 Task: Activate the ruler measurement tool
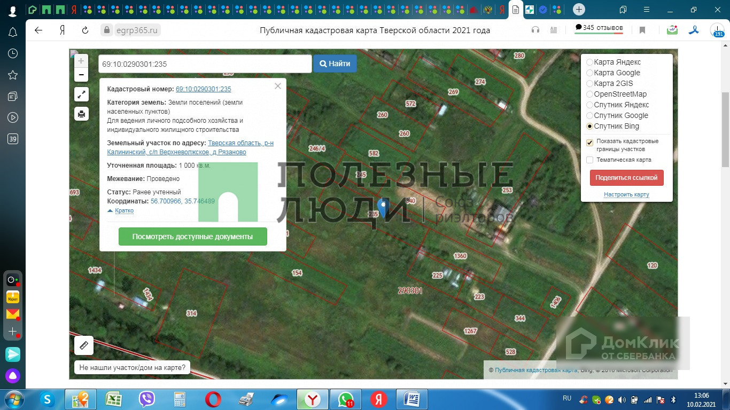click(84, 345)
